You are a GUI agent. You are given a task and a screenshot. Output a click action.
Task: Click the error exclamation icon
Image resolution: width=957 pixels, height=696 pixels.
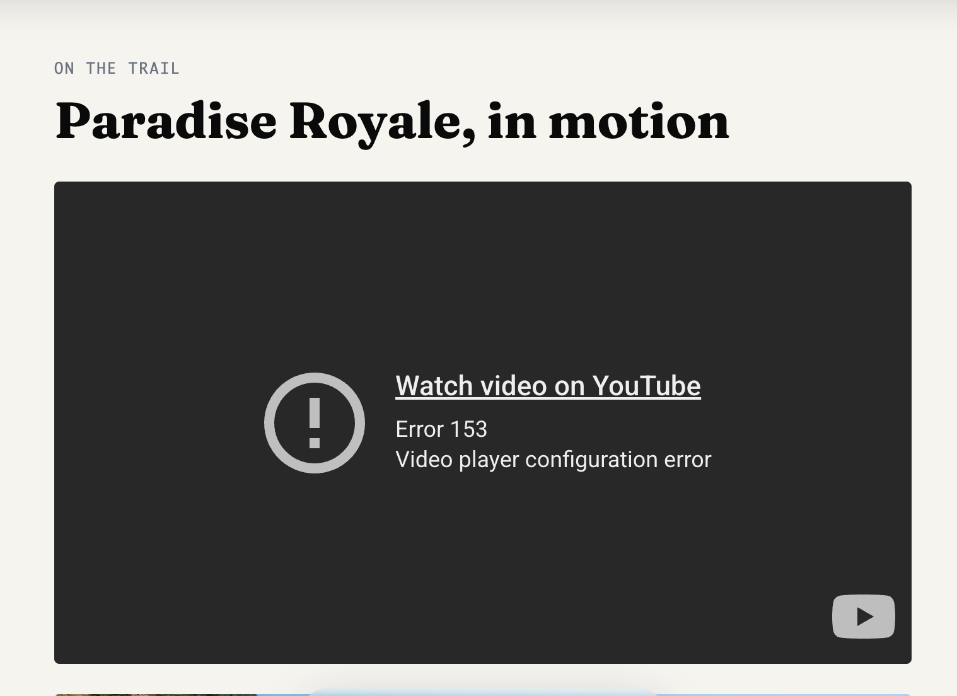(315, 423)
